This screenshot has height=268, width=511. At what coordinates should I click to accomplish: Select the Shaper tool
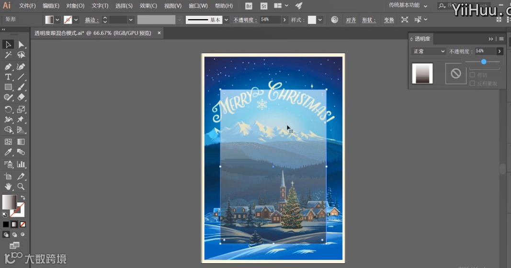[x=8, y=97]
